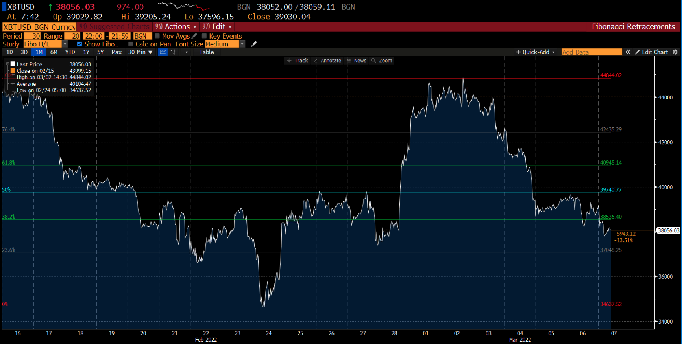Switch to the Table view

coord(206,52)
